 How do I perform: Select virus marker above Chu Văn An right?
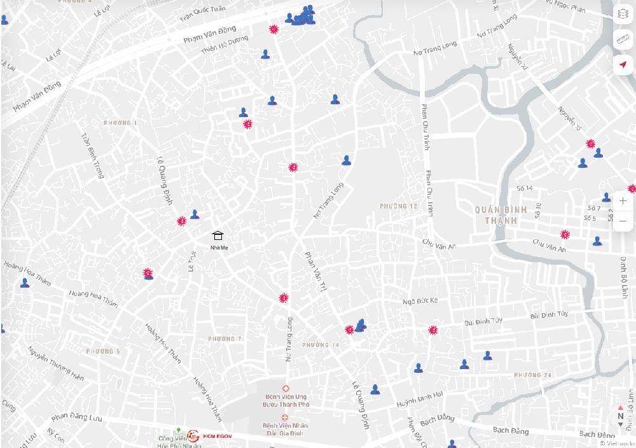coord(565,234)
